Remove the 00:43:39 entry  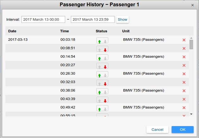click(x=184, y=99)
